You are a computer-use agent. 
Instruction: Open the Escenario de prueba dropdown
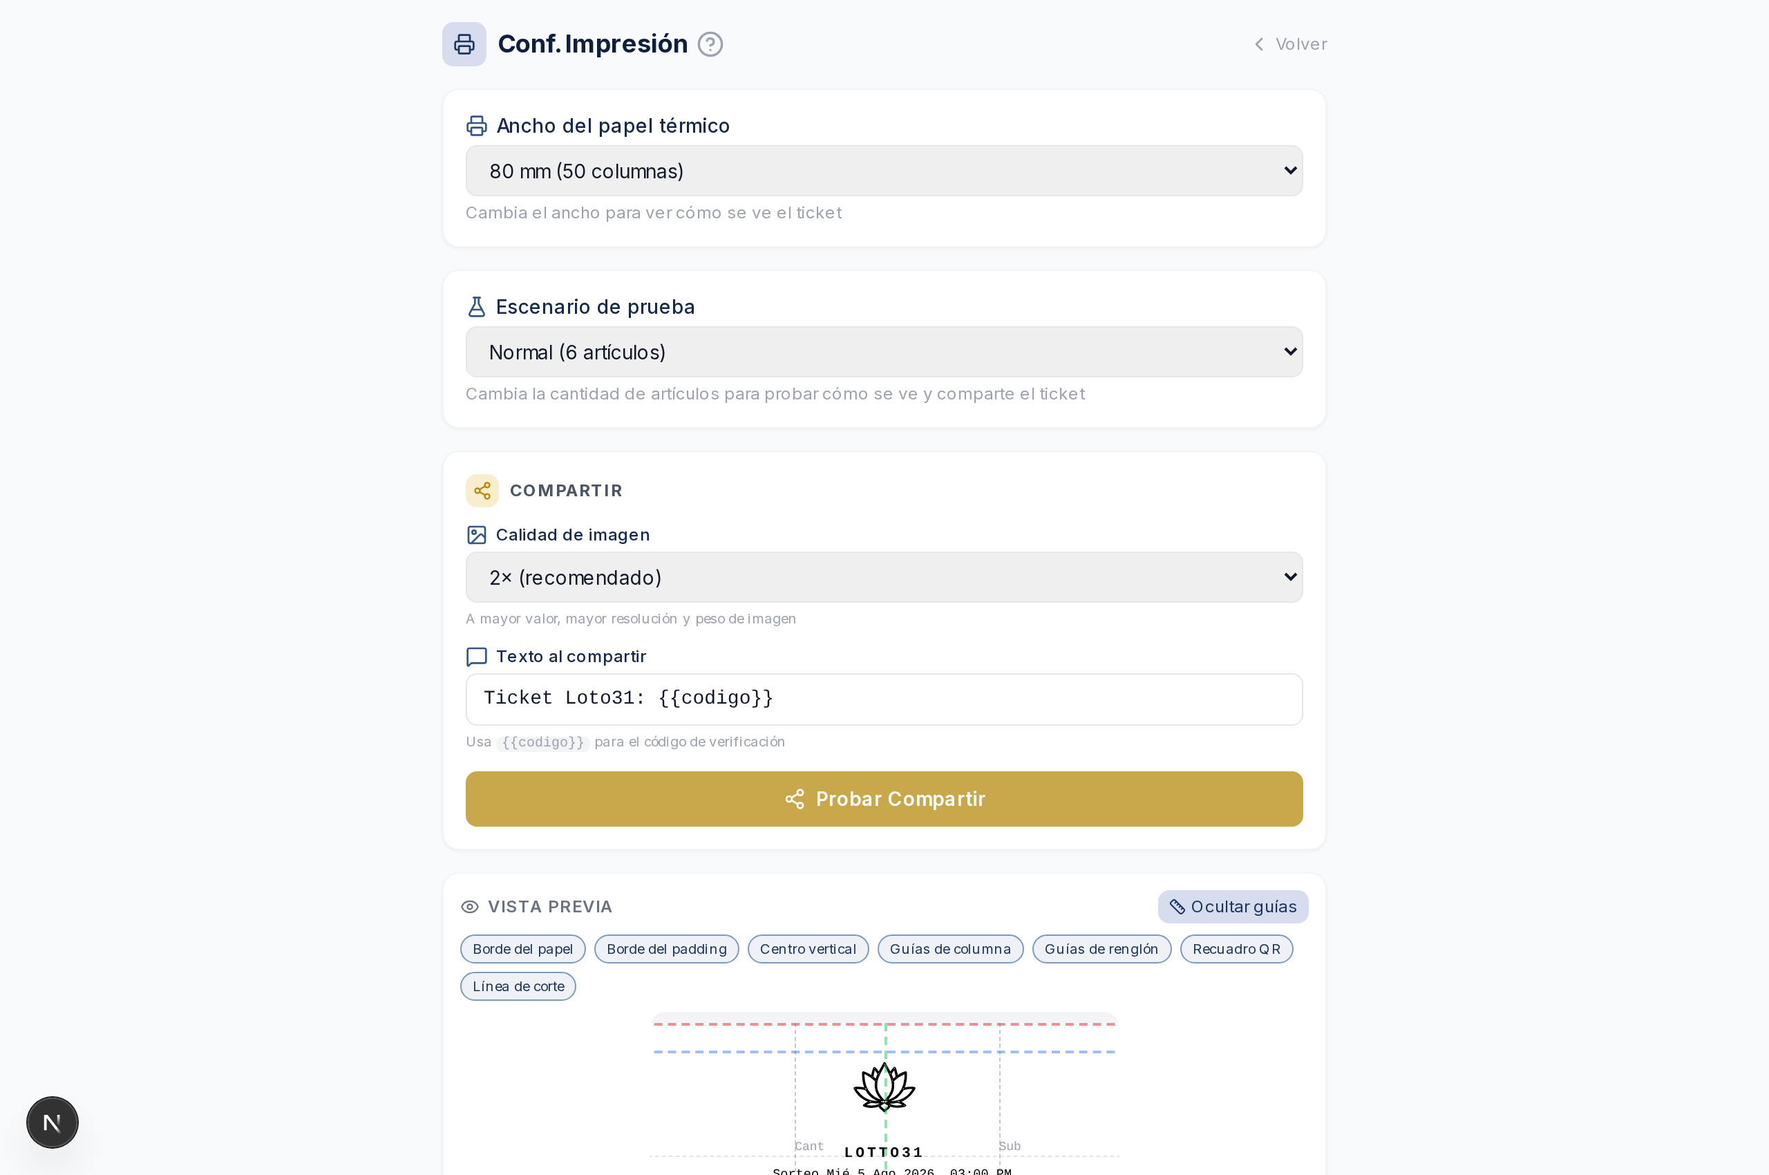pyautogui.click(x=884, y=352)
